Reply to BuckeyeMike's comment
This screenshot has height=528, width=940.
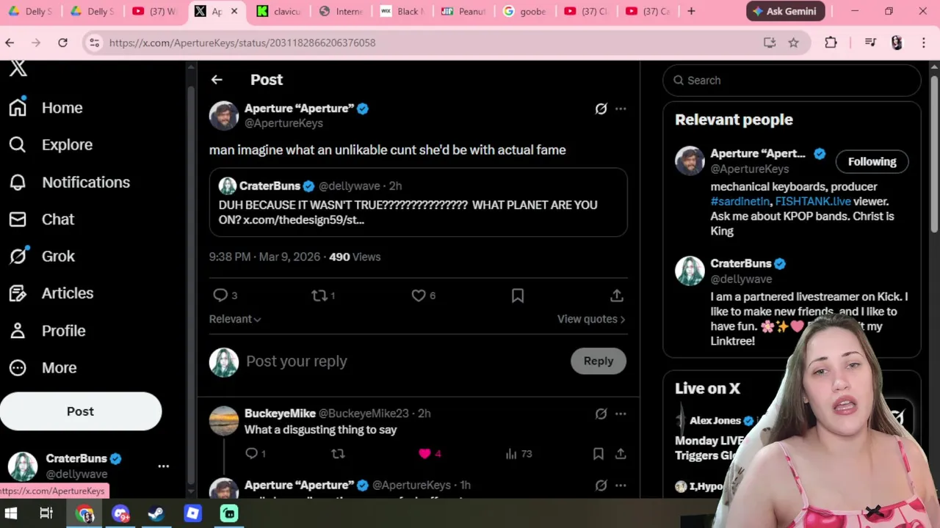pyautogui.click(x=256, y=454)
